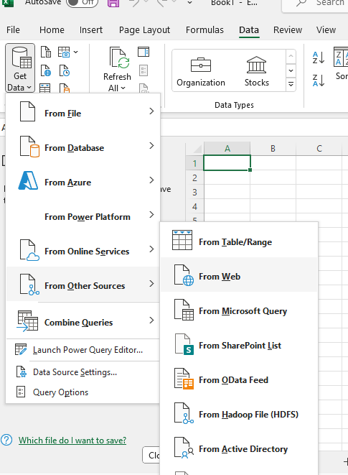Choose From Table/Range
This screenshot has height=475, width=348.
point(239,241)
